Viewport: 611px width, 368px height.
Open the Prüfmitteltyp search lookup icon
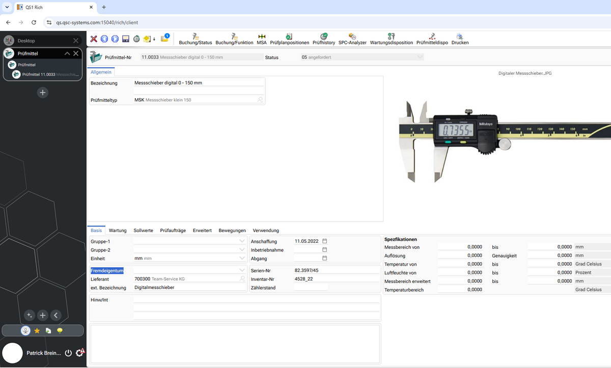coord(260,100)
